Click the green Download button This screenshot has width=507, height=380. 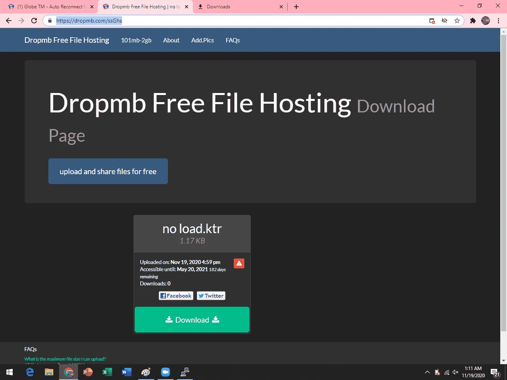pyautogui.click(x=192, y=320)
